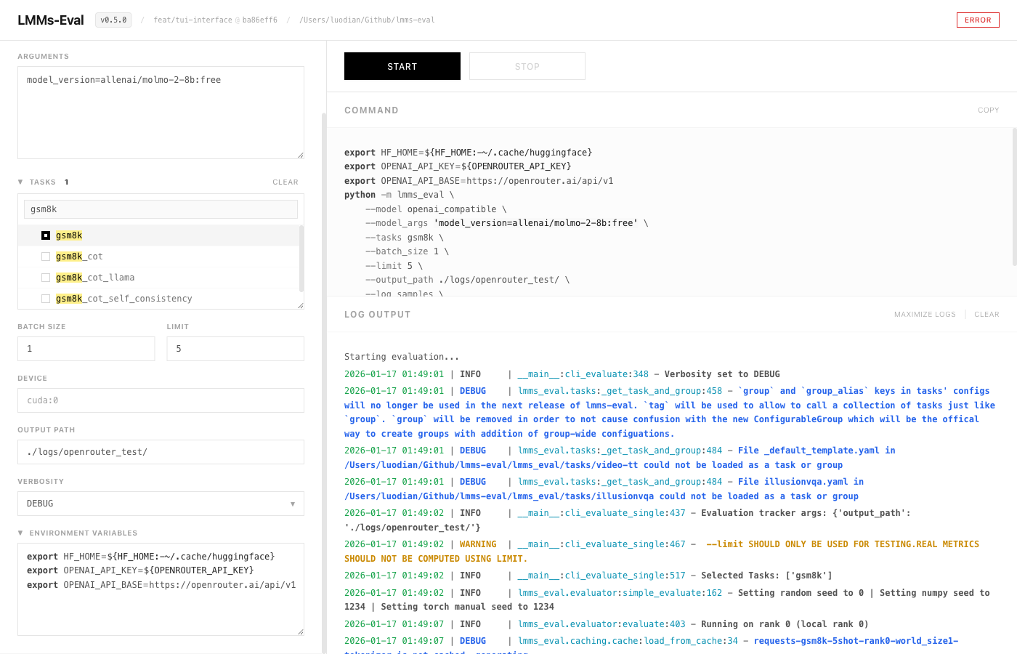Image resolution: width=1017 pixels, height=654 pixels.
Task: Clear selected tasks
Action: tap(285, 182)
